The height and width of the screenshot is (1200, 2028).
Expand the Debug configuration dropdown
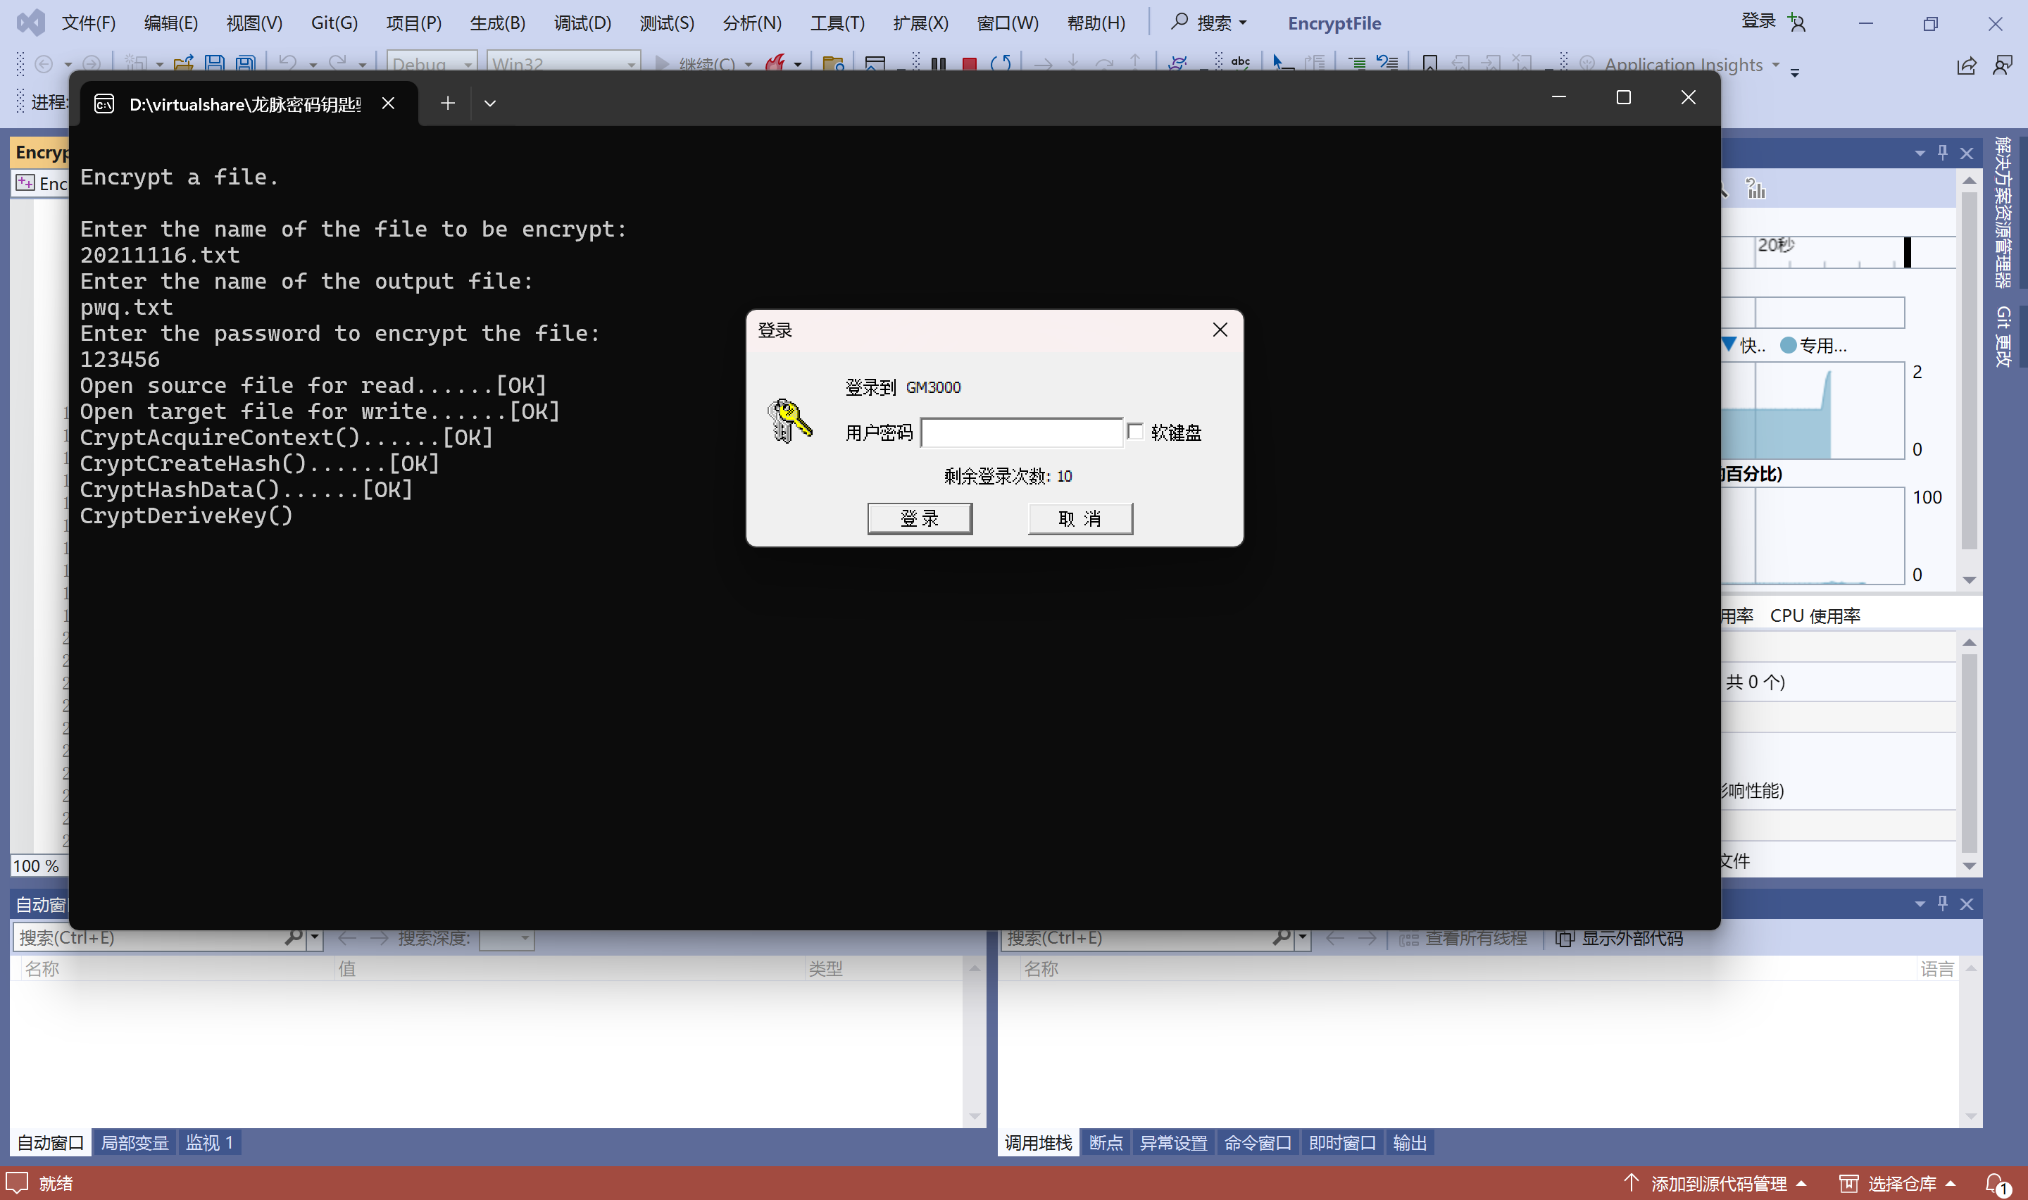pos(468,64)
